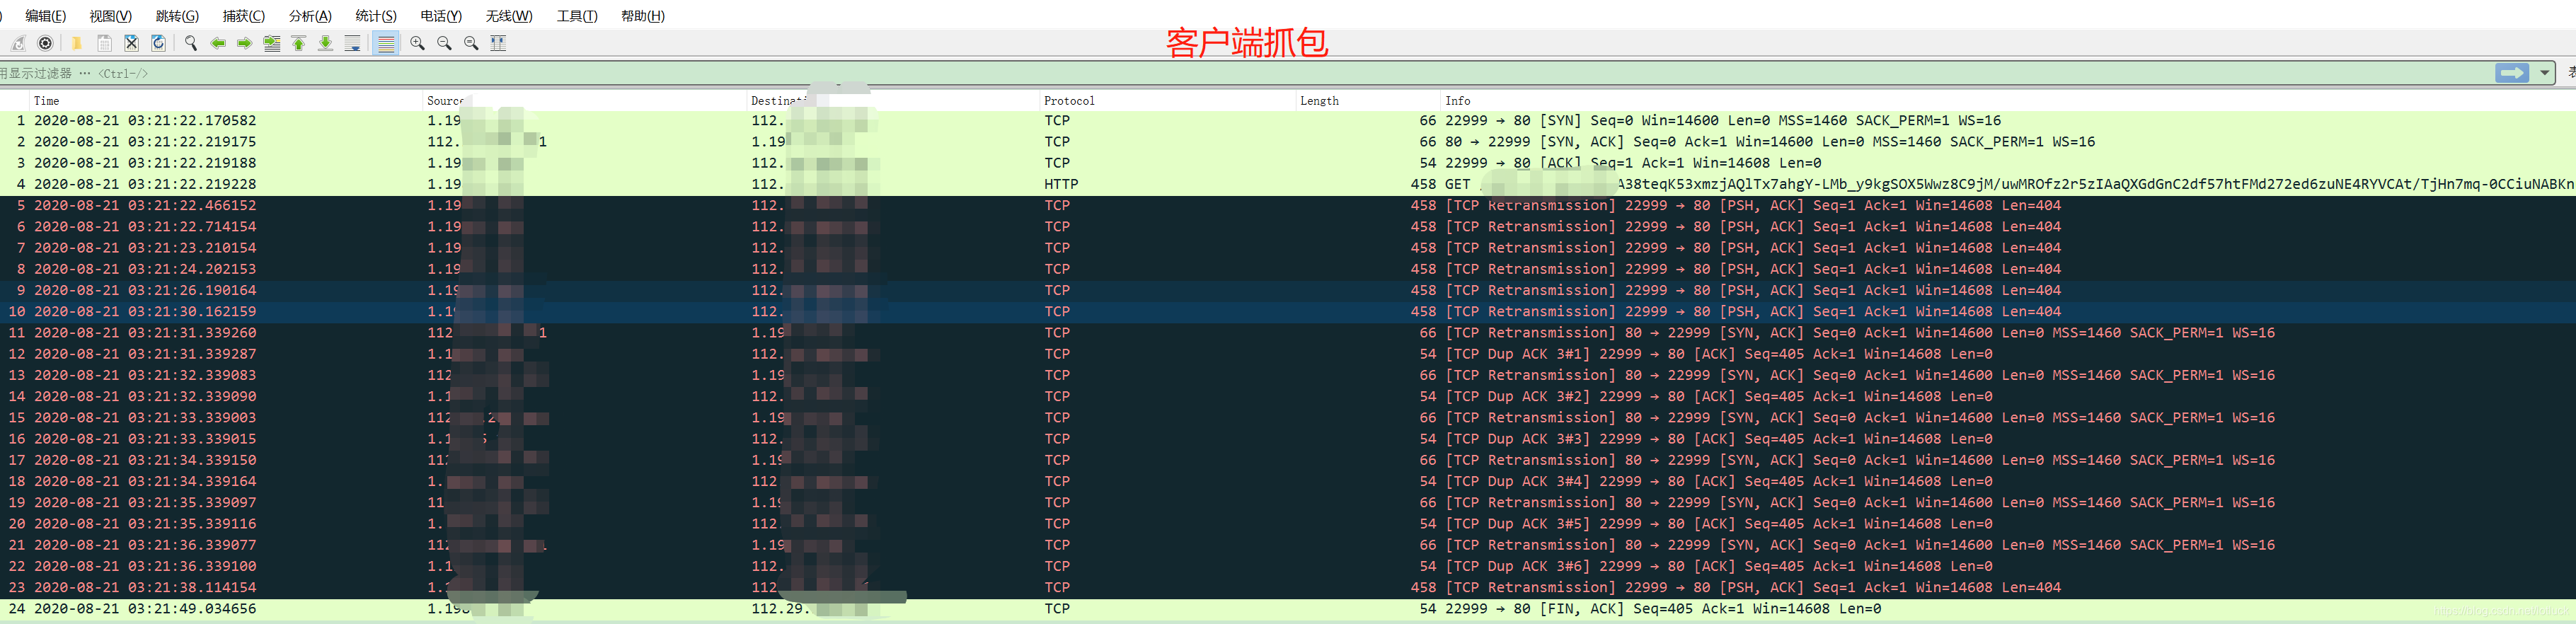The image size is (2576, 624).
Task: Select packet 8 timed 03:21:24.202153
Action: [1288, 269]
